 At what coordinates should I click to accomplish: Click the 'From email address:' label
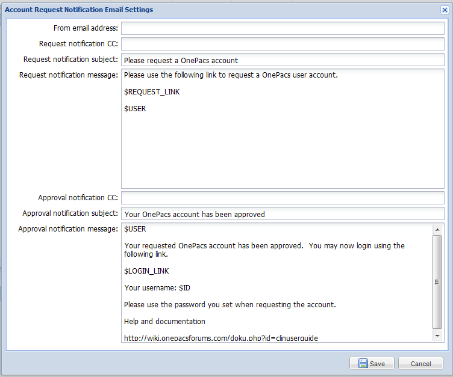(86, 28)
